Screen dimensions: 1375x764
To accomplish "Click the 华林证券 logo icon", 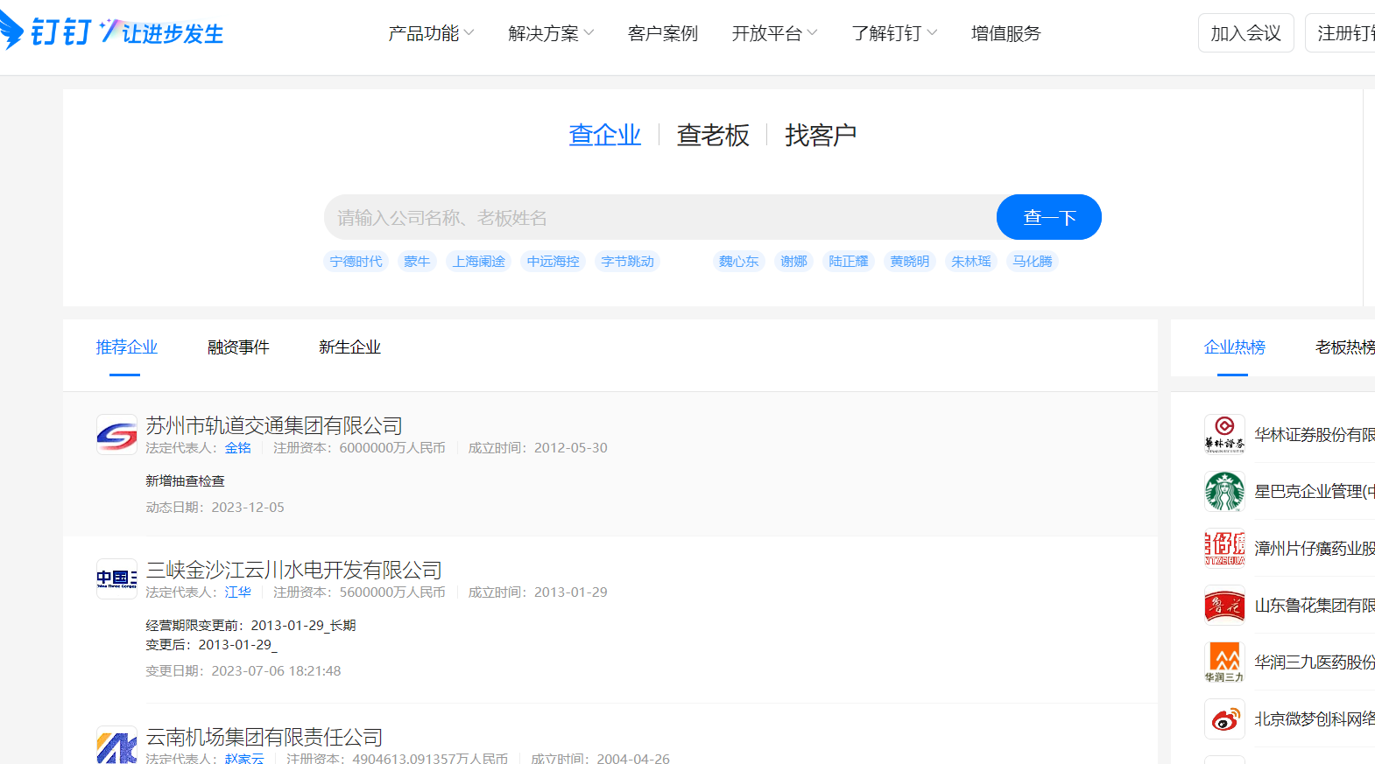I will click(x=1224, y=434).
